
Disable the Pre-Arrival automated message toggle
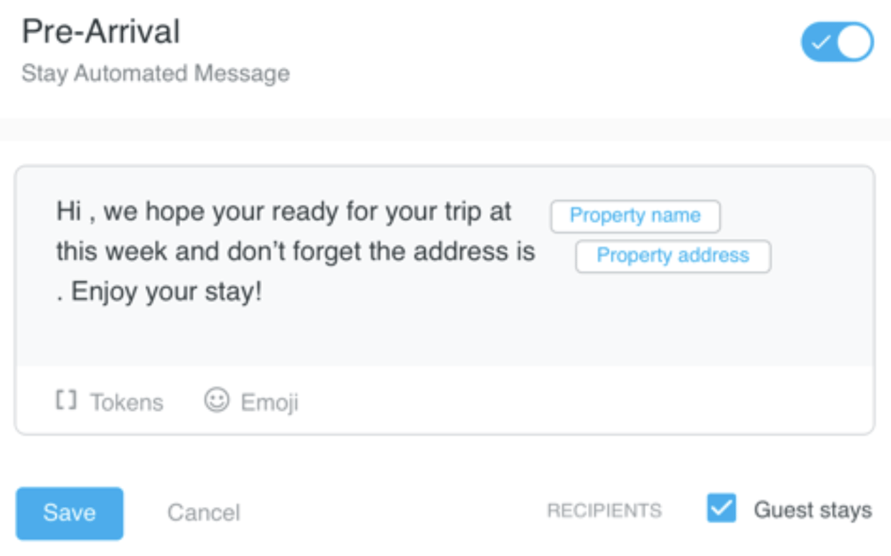[x=836, y=41]
